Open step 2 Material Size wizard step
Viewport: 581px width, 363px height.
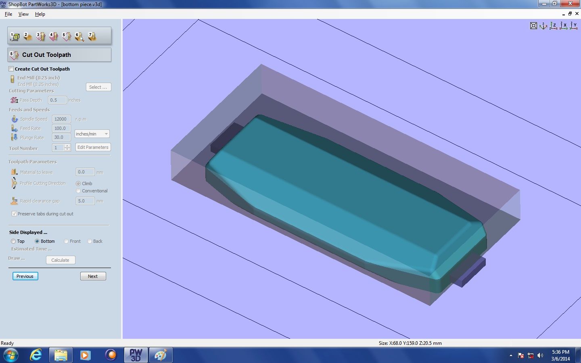27,36
